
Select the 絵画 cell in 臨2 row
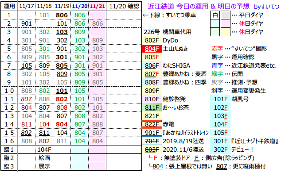(44, 158)
